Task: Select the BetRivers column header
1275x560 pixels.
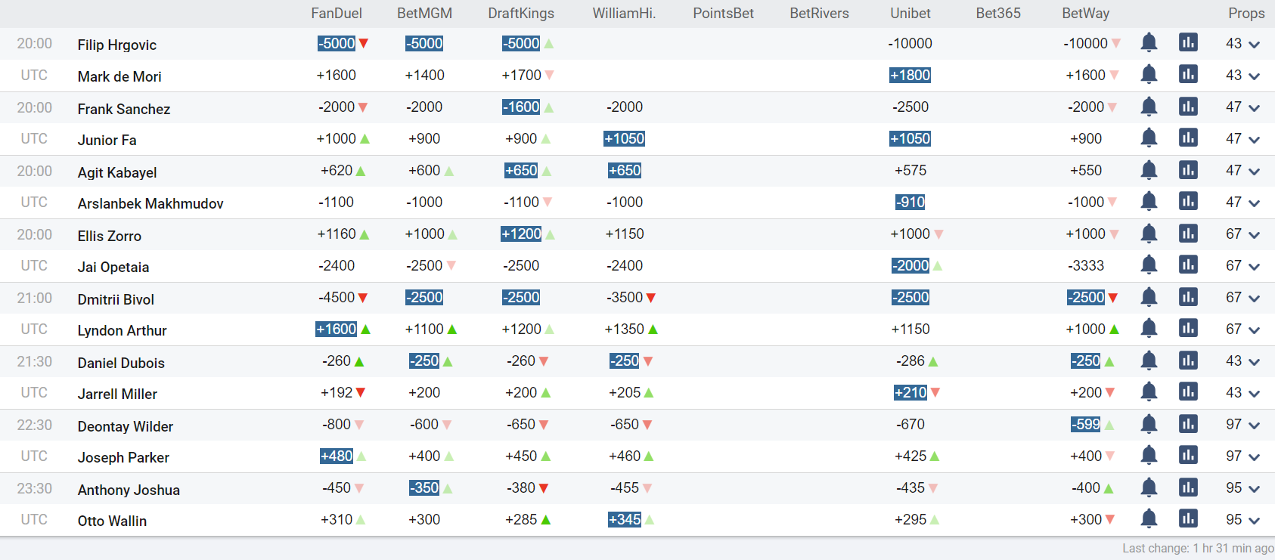Action: point(819,14)
